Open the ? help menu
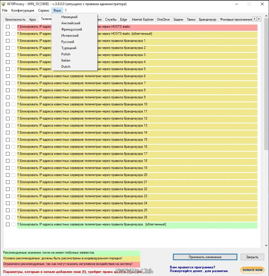The image size is (269, 276). 66,10
